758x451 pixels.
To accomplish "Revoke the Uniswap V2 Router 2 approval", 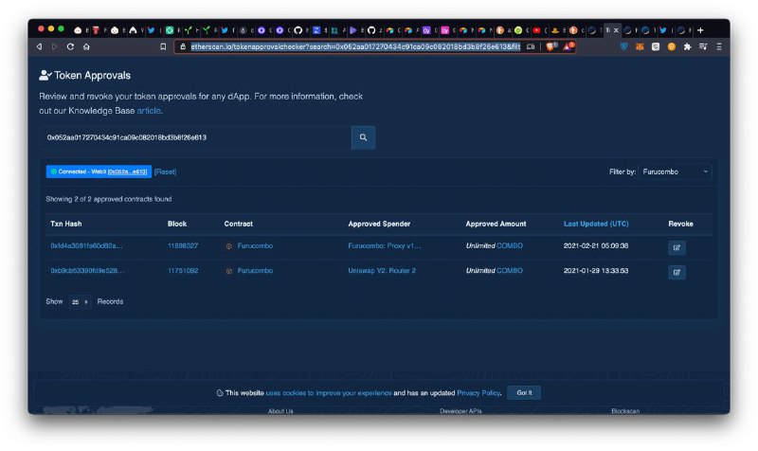I will [677, 272].
